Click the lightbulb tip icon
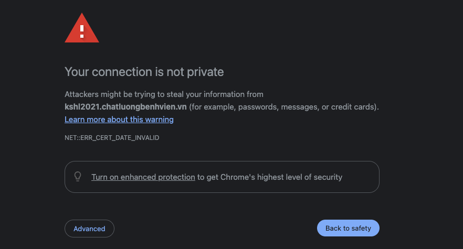 (78, 177)
